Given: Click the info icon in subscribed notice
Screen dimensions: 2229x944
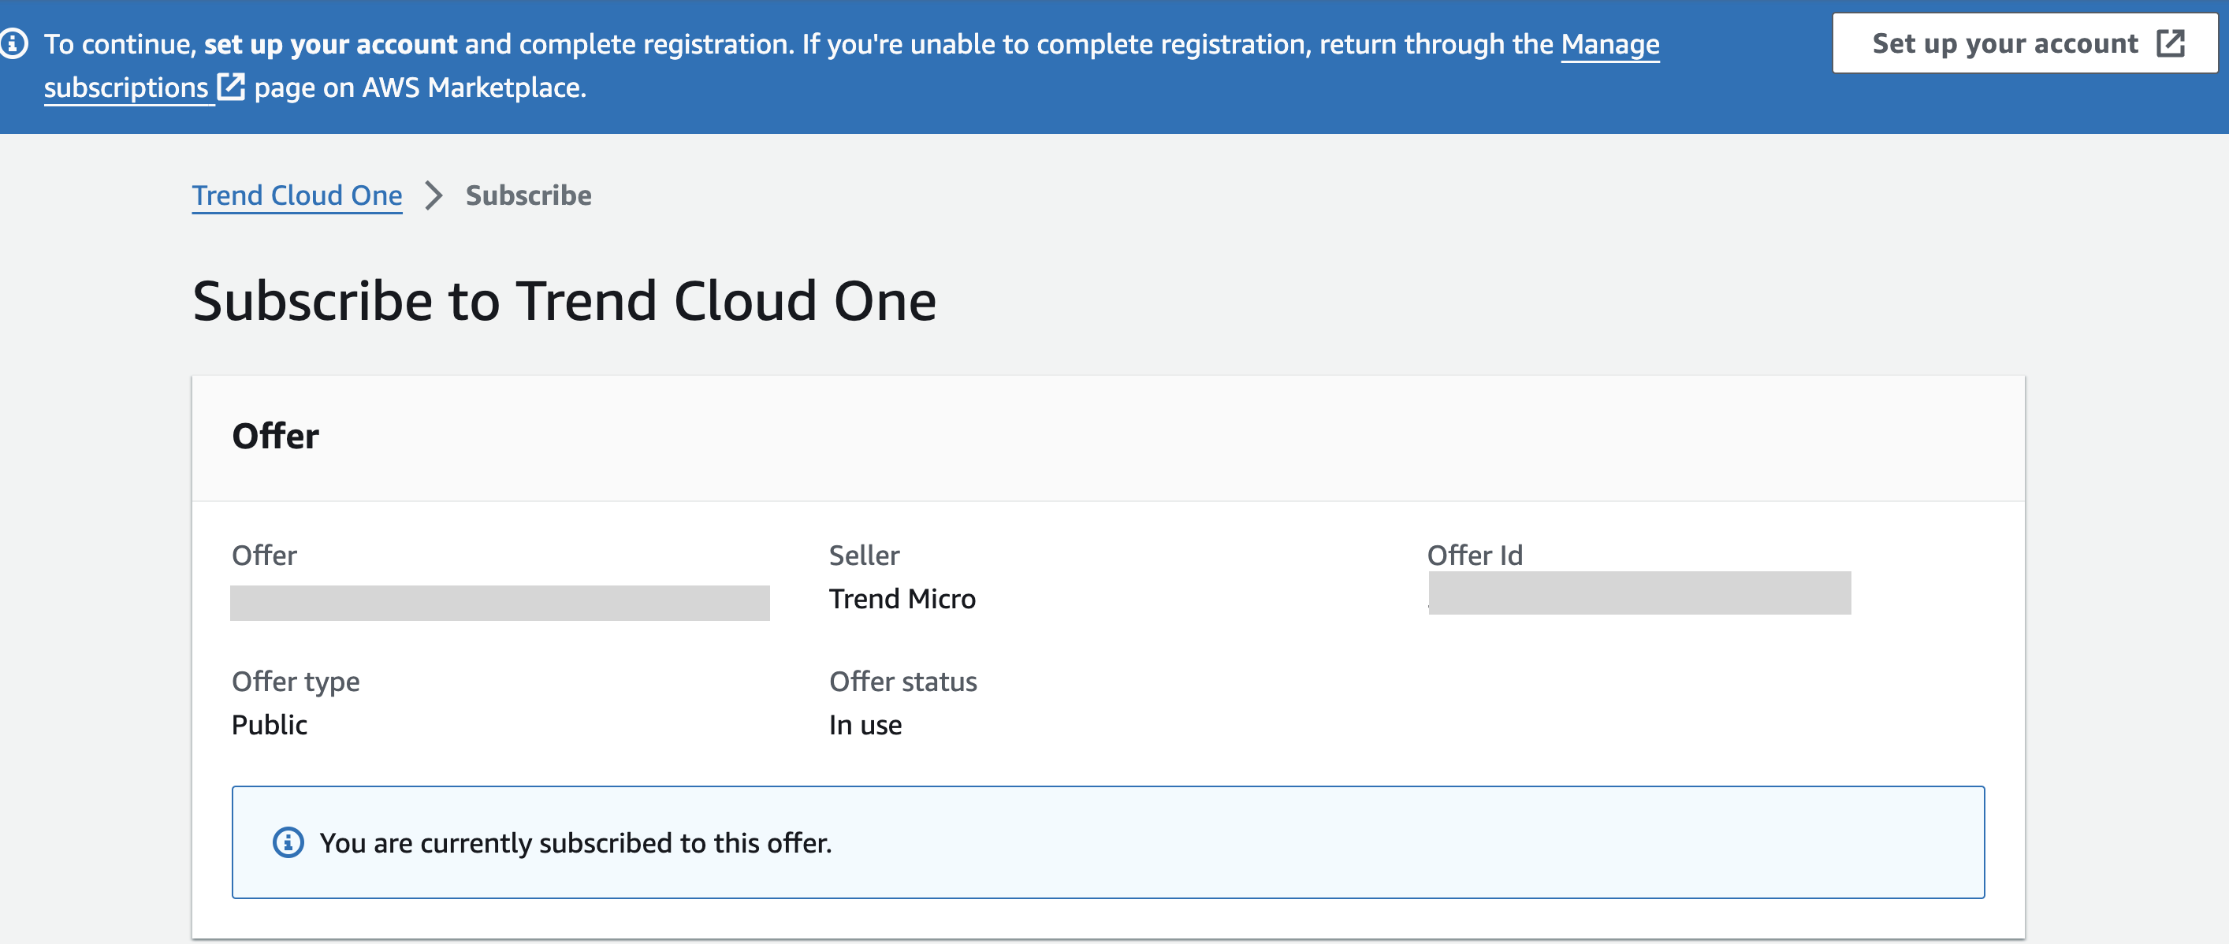Looking at the screenshot, I should tap(288, 842).
